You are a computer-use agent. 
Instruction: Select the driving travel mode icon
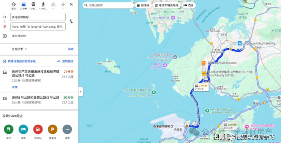(x=24, y=5)
